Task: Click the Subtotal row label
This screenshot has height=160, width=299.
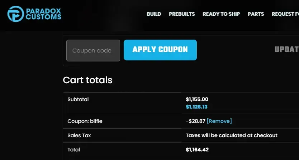Action: 78,99
